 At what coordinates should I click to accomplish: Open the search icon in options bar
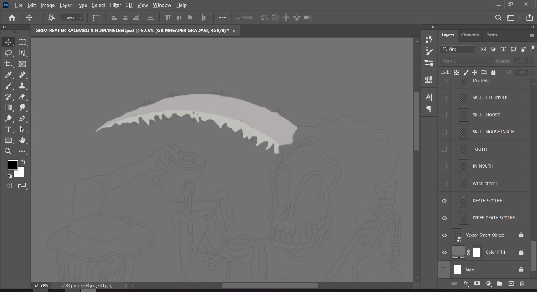[x=498, y=18]
